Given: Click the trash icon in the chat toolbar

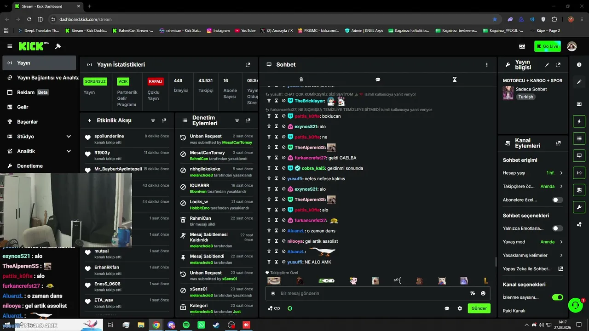Looking at the screenshot, I should click(x=301, y=80).
